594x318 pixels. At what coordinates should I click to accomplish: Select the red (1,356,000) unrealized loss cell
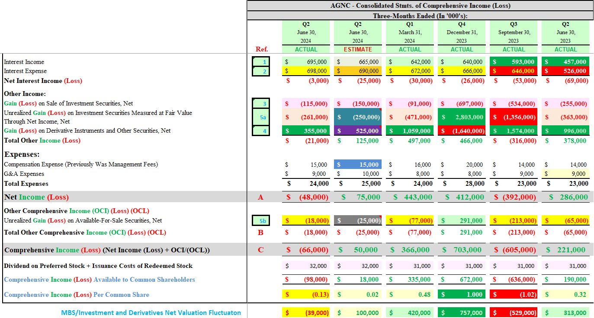[514, 117]
